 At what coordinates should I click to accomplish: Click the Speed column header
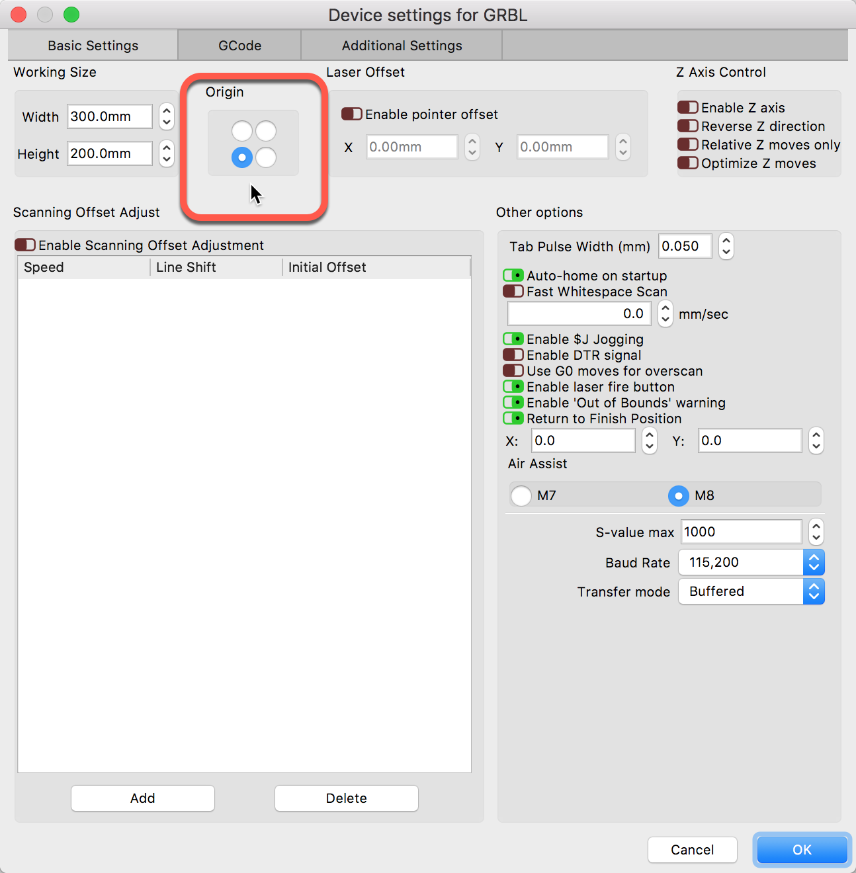[x=84, y=267]
